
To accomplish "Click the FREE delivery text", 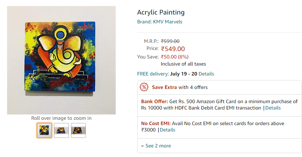I will pos(153,74).
